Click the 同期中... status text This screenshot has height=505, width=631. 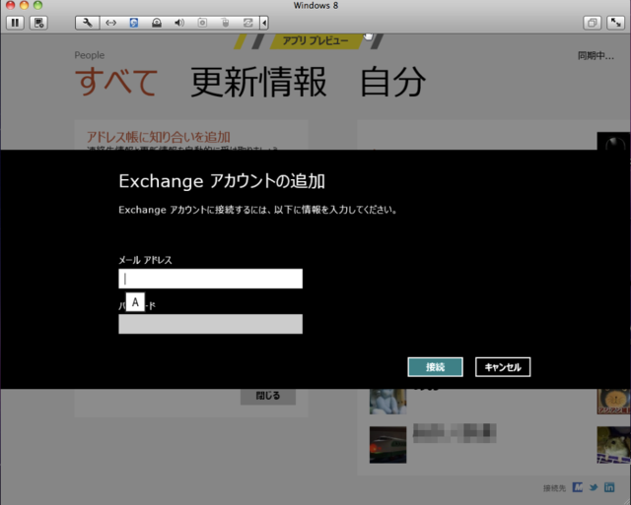596,56
